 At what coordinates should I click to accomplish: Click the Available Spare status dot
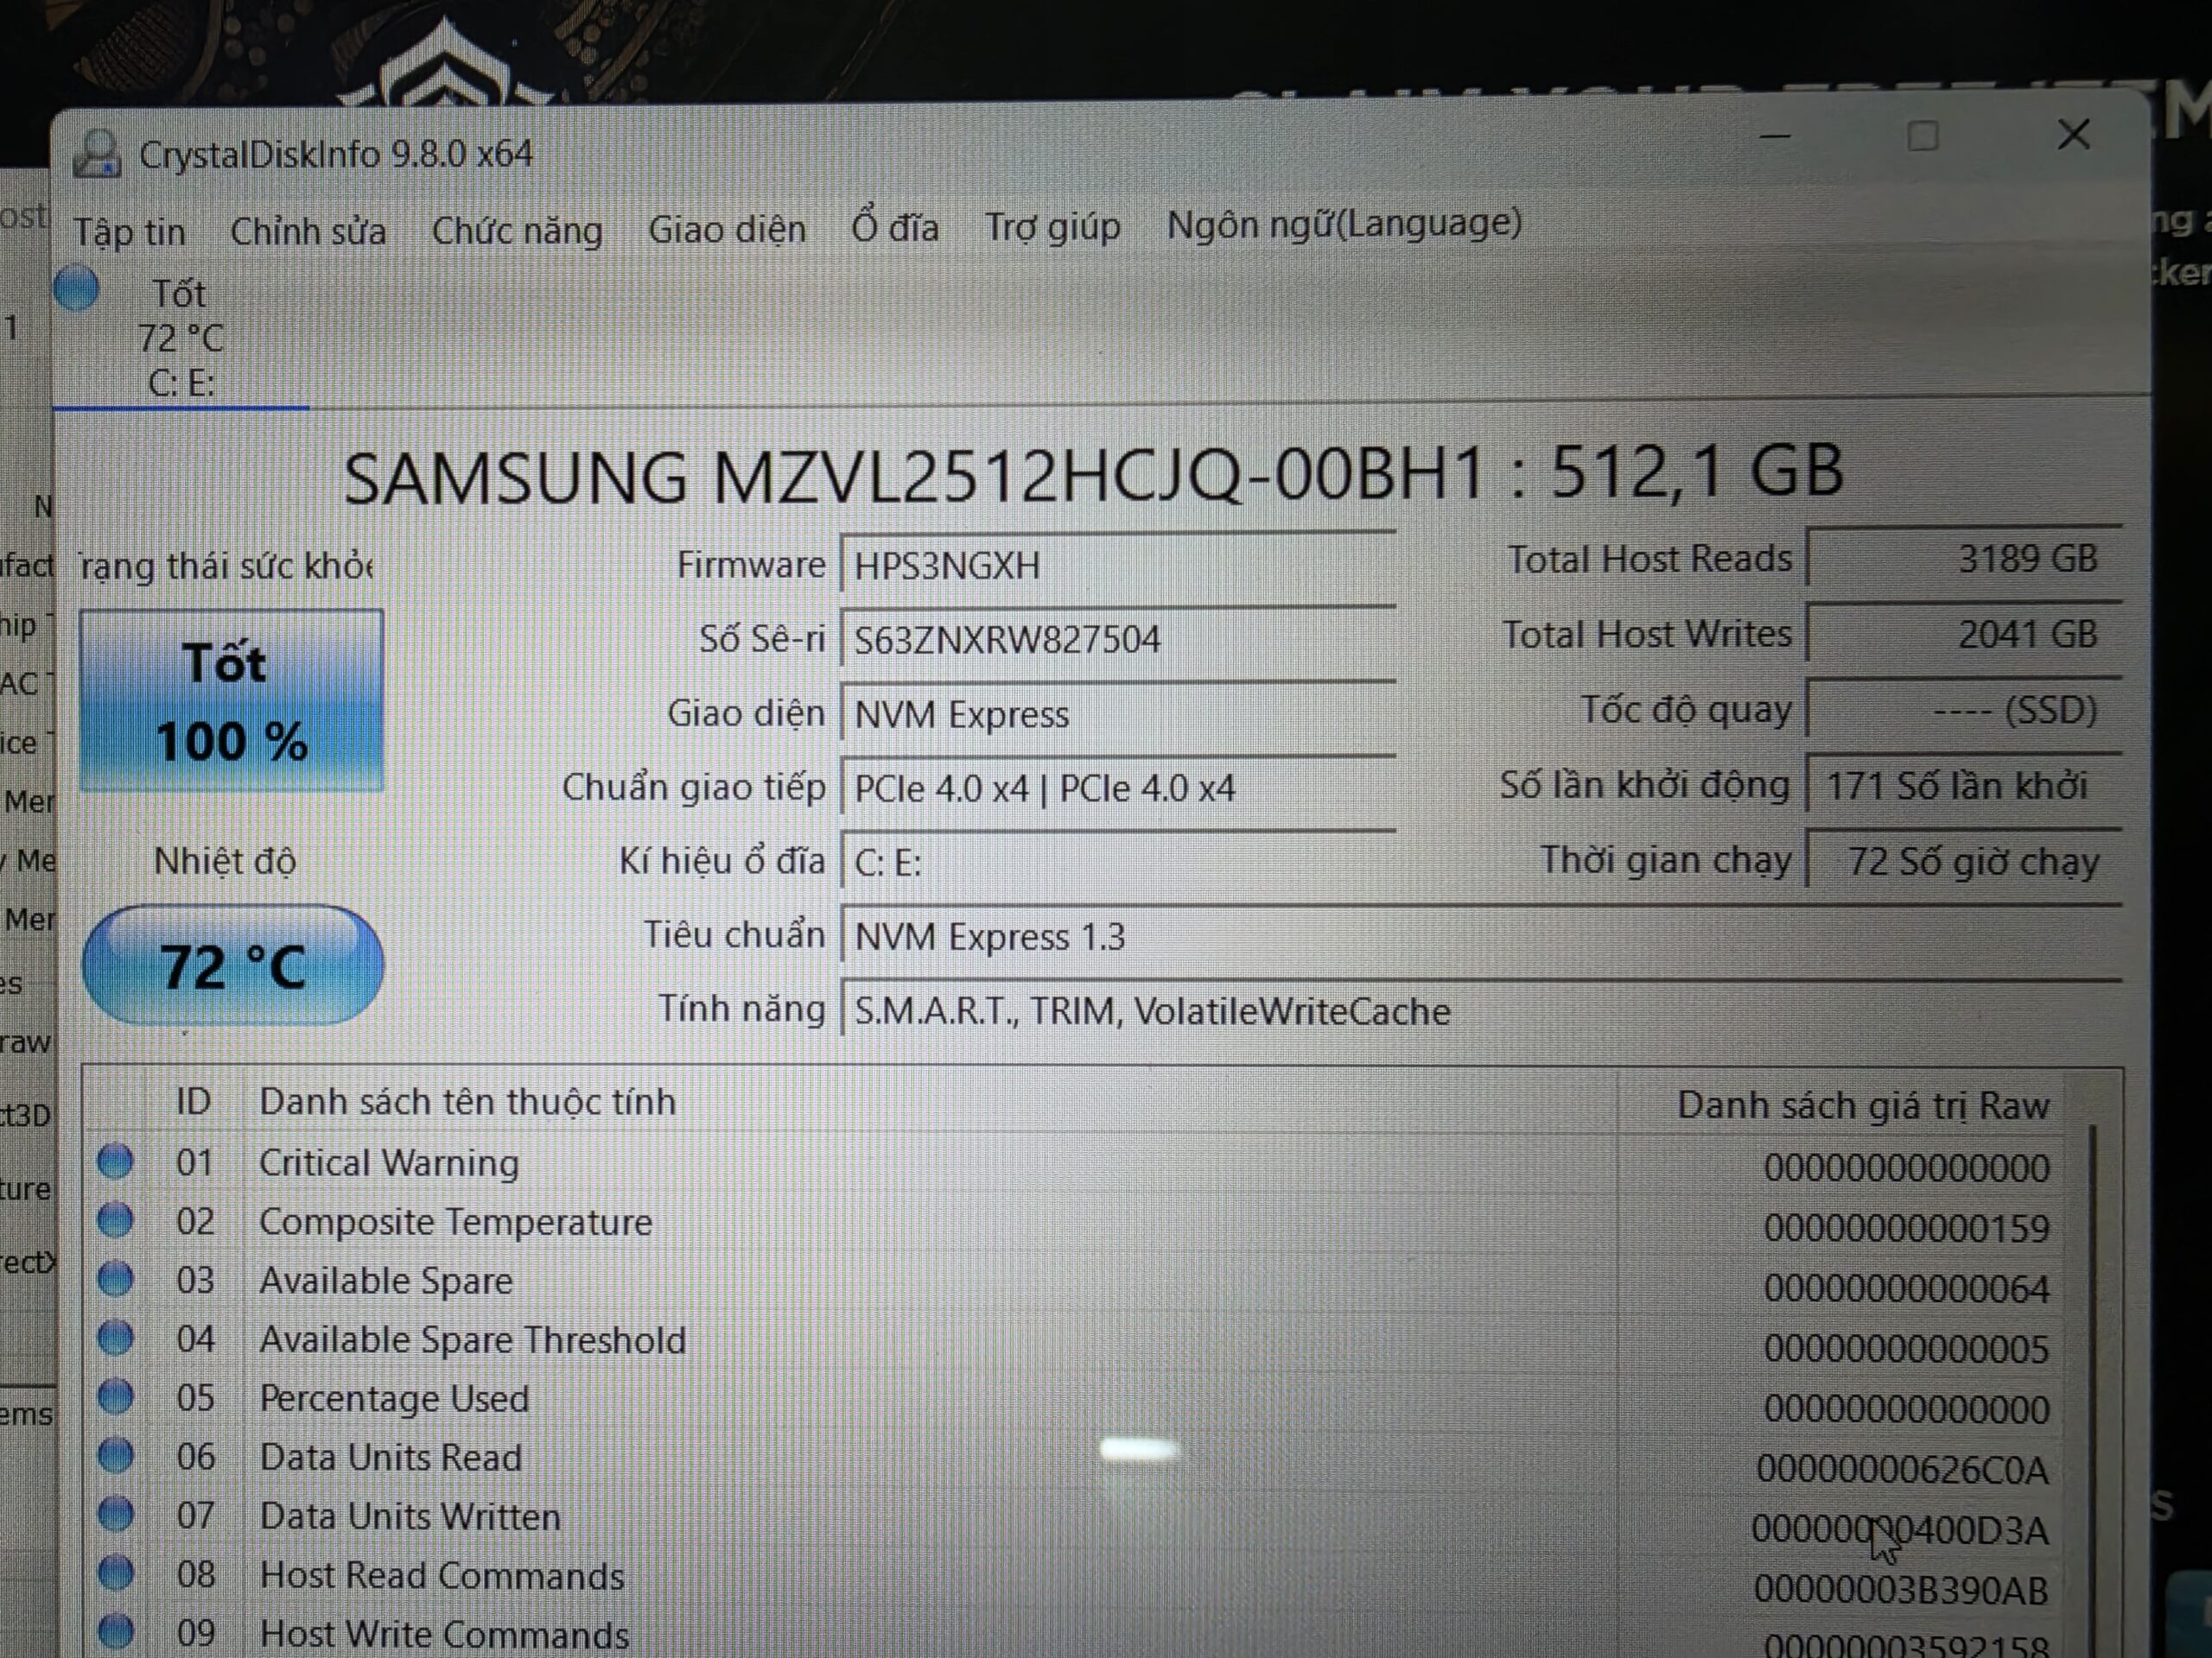click(116, 1279)
